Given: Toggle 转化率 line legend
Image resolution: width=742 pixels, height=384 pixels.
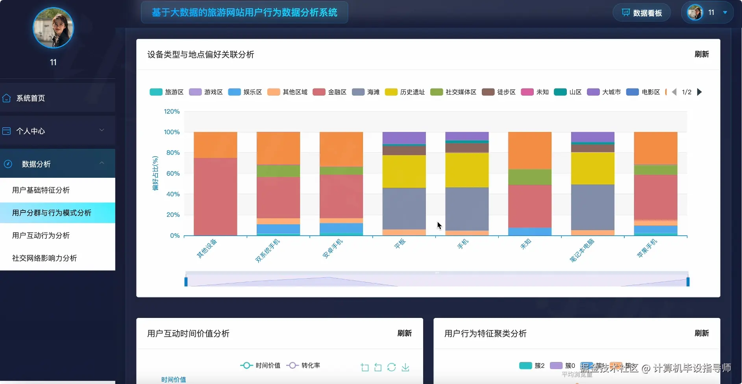Looking at the screenshot, I should pos(303,366).
